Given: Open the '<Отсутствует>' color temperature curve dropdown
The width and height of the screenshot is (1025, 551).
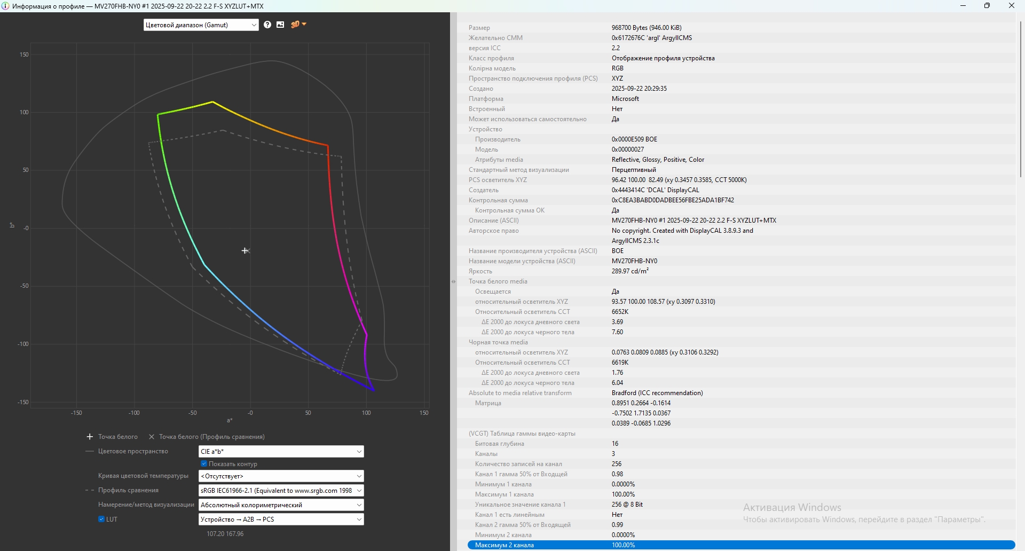Looking at the screenshot, I should tap(281, 476).
